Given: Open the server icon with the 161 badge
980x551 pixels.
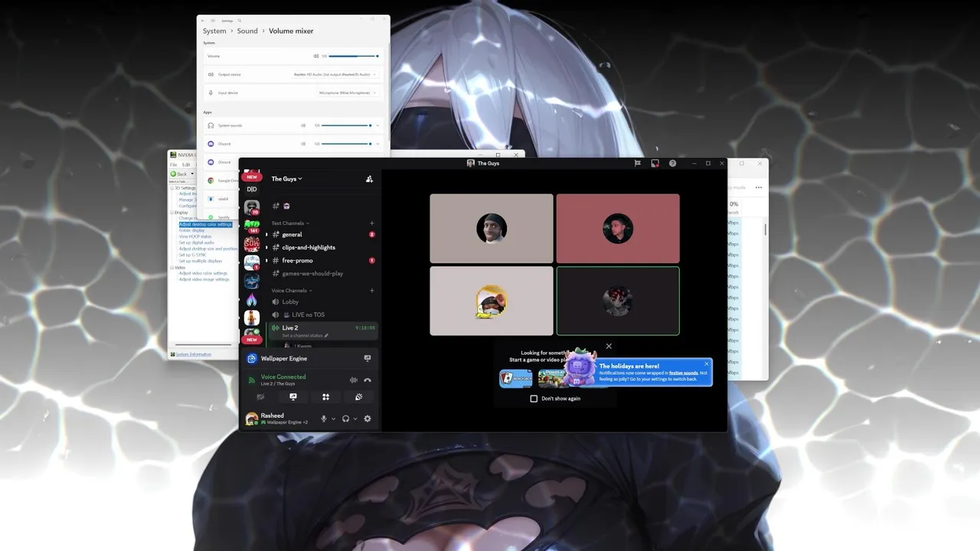Looking at the screenshot, I should pyautogui.click(x=252, y=226).
